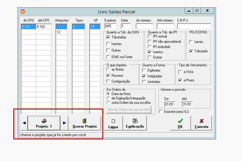Enable the IPI normal checkbox
Screen dimensions: 242x161
[149, 36]
